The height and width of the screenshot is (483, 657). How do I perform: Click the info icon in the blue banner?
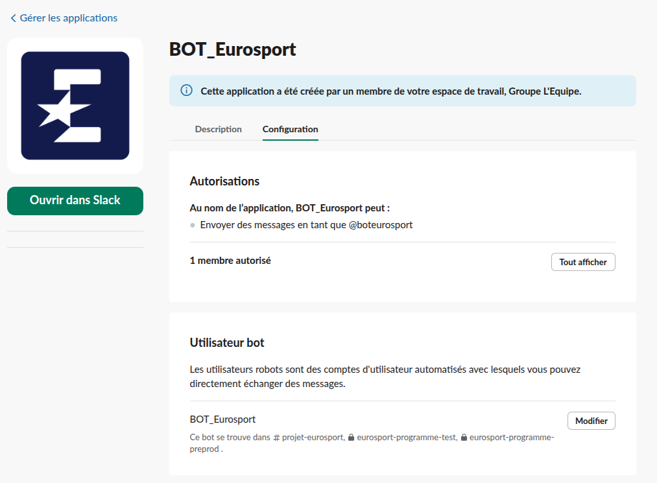pos(186,91)
